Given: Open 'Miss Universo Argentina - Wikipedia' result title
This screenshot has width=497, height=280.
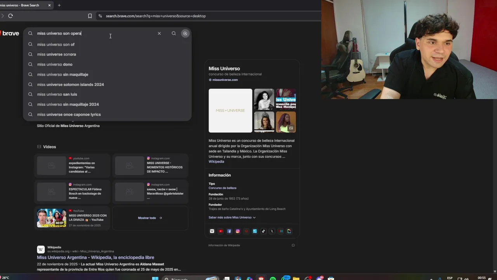Looking at the screenshot, I should pyautogui.click(x=96, y=257).
